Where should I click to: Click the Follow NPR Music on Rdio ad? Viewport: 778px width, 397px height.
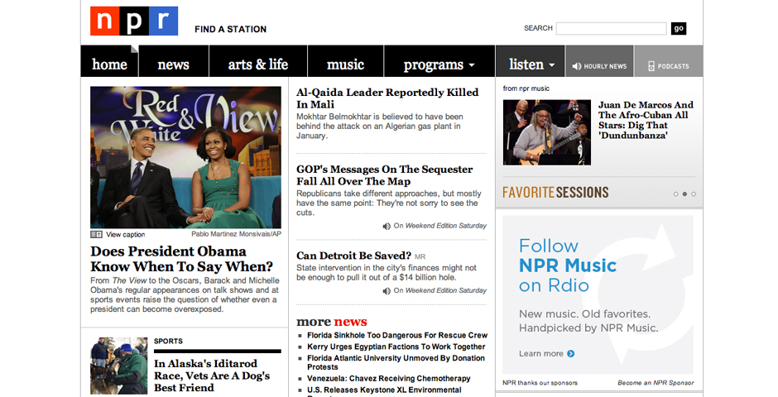tap(598, 294)
